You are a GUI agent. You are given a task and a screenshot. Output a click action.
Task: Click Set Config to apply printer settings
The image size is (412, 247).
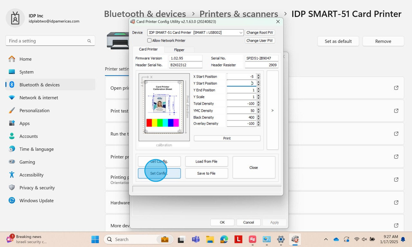point(159,173)
